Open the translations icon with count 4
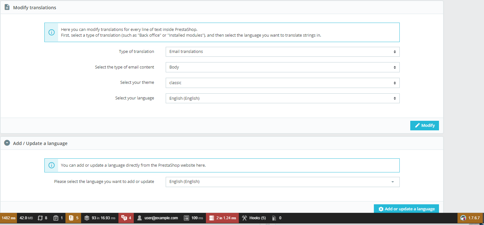This screenshot has height=225, width=484. [x=124, y=218]
